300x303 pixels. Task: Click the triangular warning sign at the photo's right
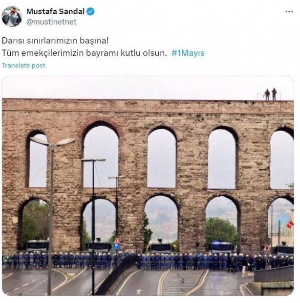coord(266,248)
